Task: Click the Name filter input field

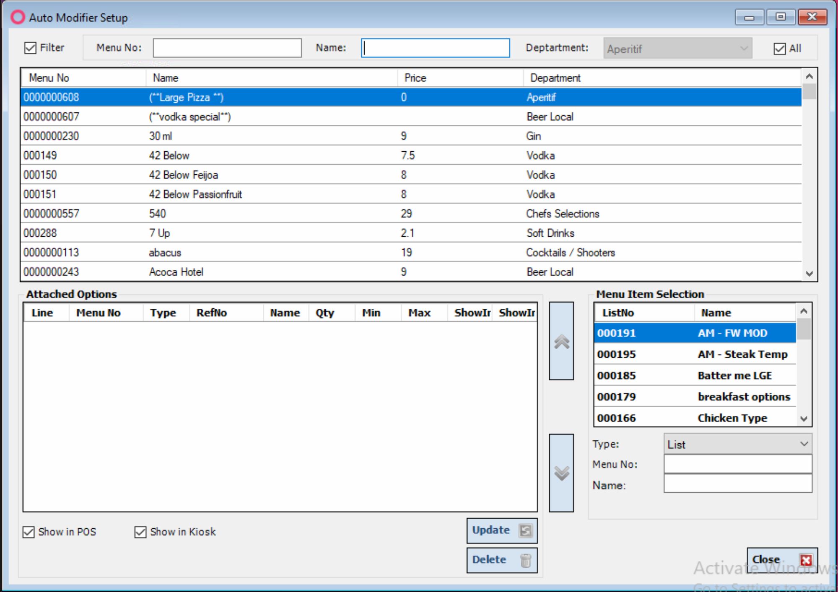Action: click(x=436, y=48)
